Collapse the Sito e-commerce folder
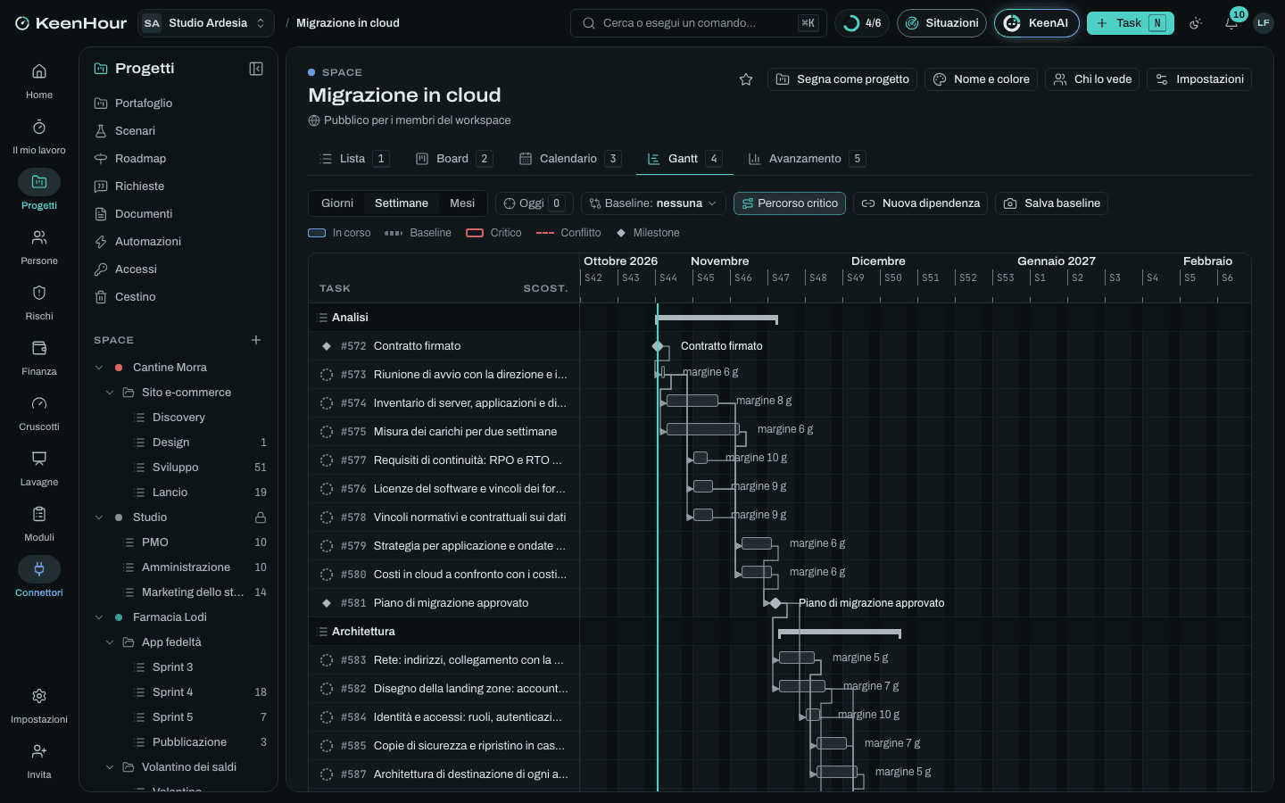 click(x=110, y=393)
